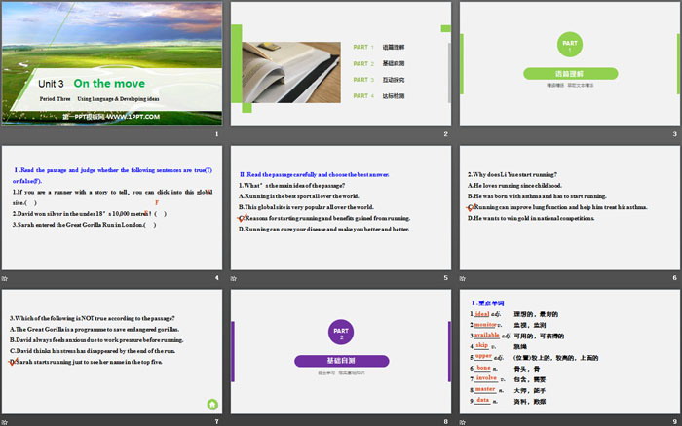Click slide number 6 label
Viewport: 682px width, 426px height.
[x=674, y=278]
